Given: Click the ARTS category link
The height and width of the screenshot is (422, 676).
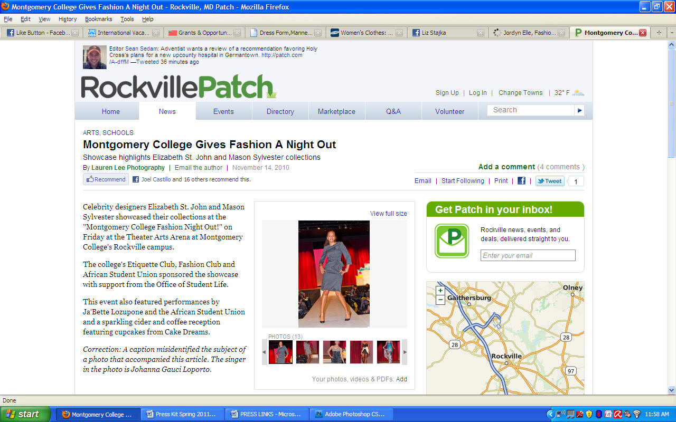Looking at the screenshot, I should coord(91,133).
